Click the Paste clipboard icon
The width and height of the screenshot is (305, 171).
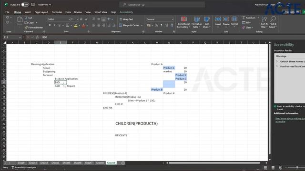point(20,19)
